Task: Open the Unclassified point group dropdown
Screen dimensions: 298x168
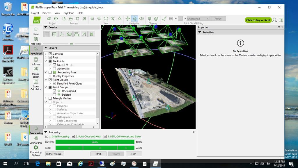Action: [x=198, y=19]
